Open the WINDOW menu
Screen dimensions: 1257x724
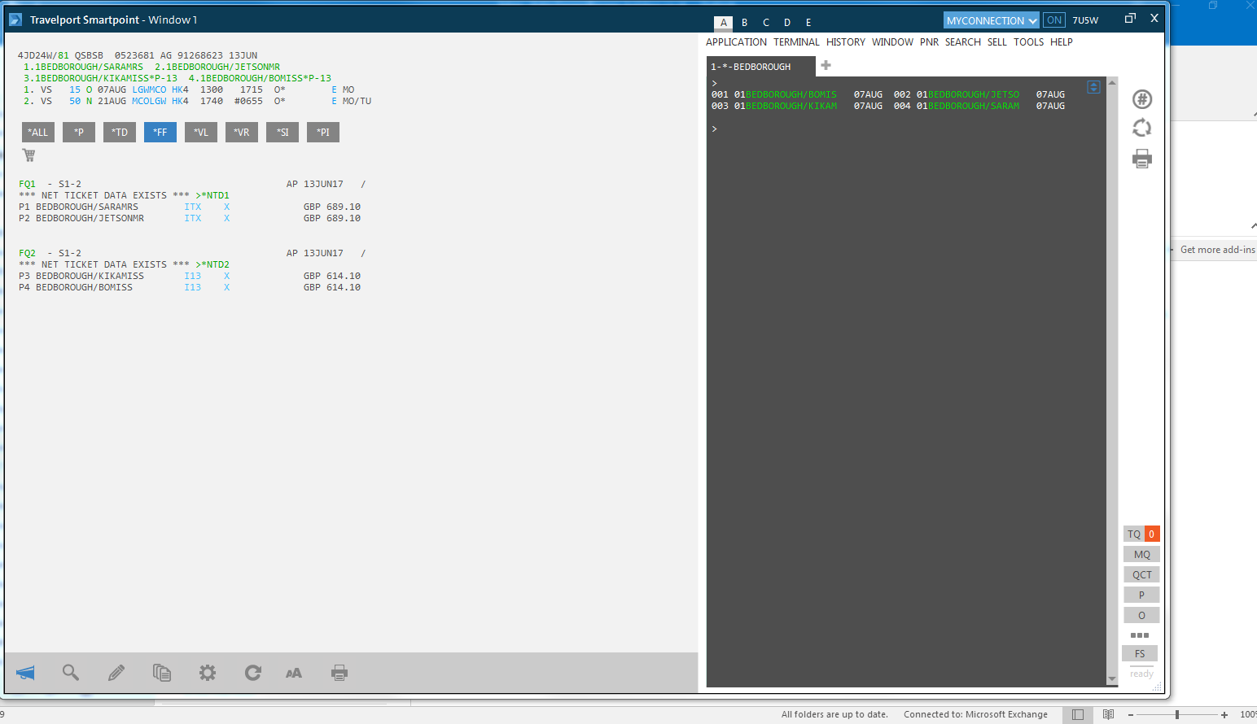pos(892,42)
